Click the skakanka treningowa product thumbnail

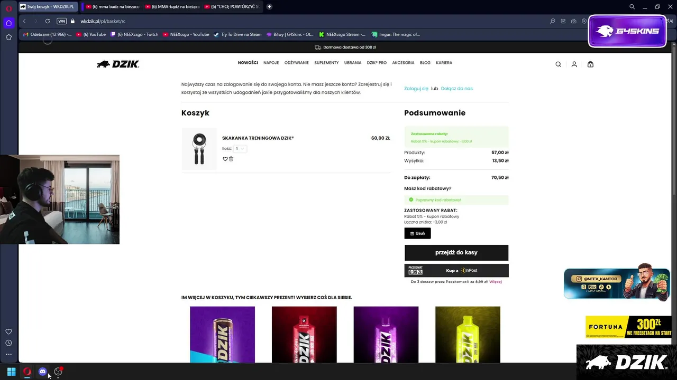199,149
